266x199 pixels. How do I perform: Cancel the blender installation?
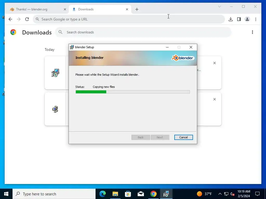(183, 137)
